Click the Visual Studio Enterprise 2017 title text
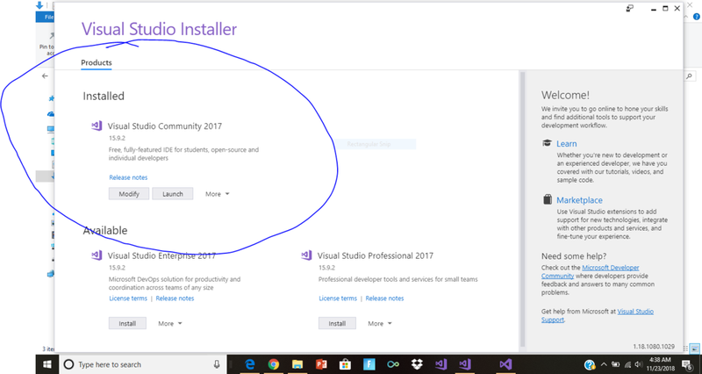This screenshot has height=374, width=702. 161,255
